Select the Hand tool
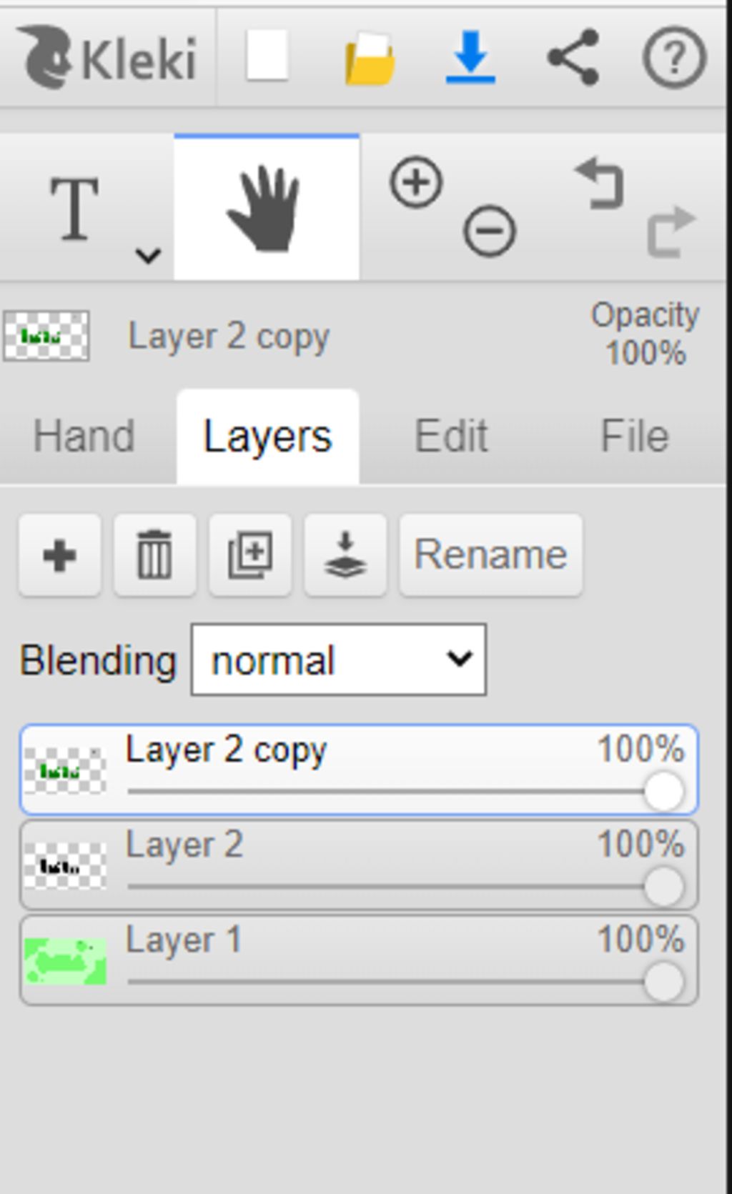Viewport: 732px width, 1194px height. [x=267, y=207]
